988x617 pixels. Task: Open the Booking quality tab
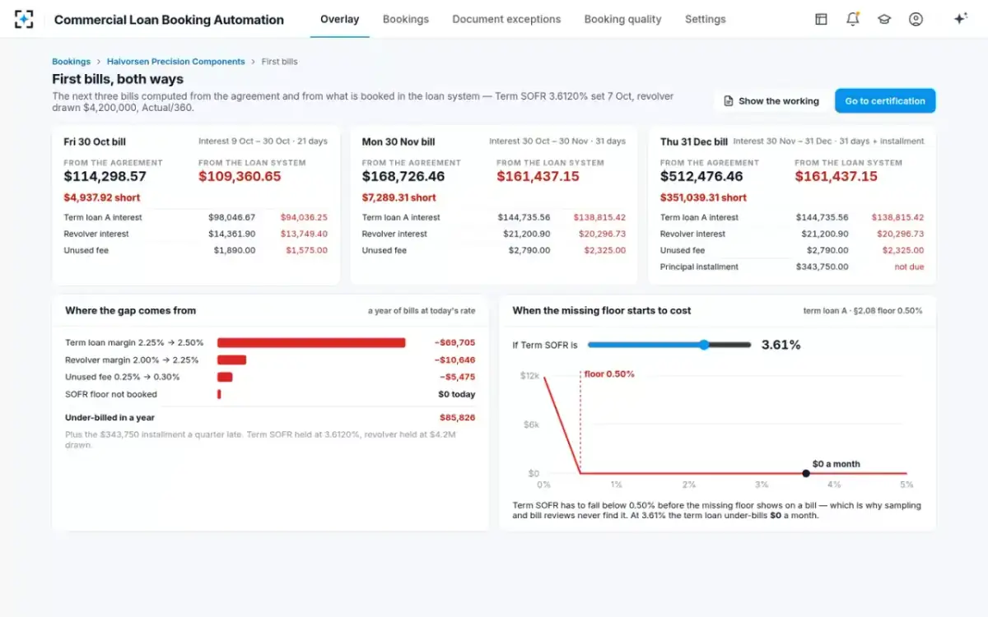coord(622,19)
